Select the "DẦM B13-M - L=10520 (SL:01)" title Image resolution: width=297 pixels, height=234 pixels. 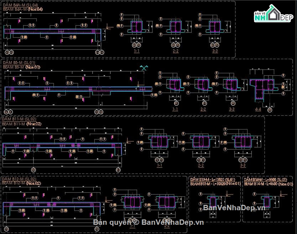(x=213, y=179)
